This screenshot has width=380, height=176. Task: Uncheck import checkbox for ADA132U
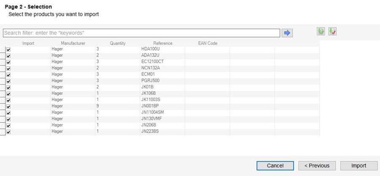[x=8, y=56]
